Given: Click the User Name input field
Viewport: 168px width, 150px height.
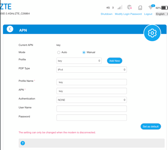Looking at the screenshot, I should click(x=92, y=109).
